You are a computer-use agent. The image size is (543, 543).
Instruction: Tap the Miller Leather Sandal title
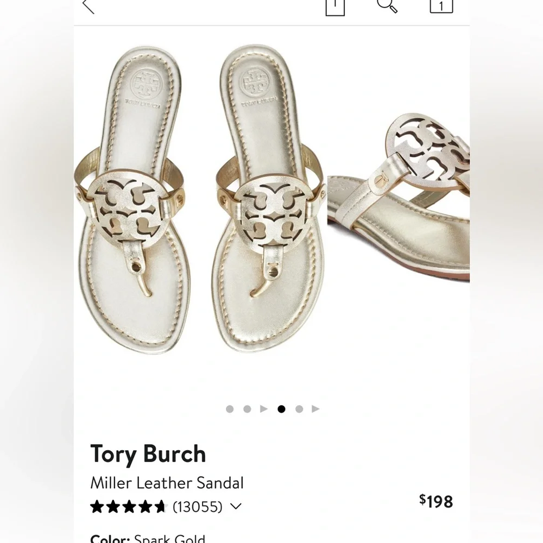coord(167,483)
